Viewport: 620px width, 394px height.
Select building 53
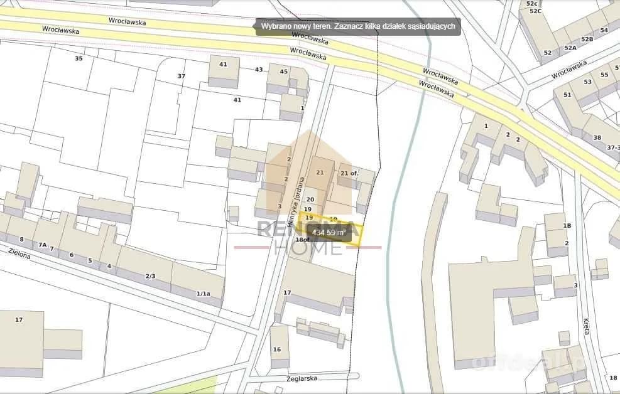point(587,82)
